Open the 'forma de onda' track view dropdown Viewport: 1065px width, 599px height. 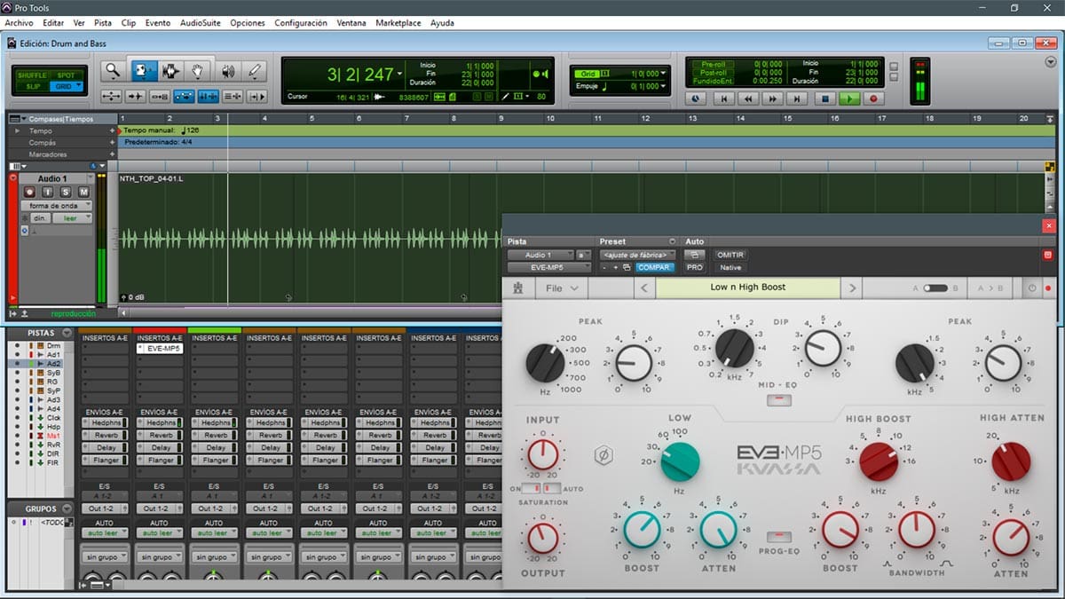click(57, 205)
